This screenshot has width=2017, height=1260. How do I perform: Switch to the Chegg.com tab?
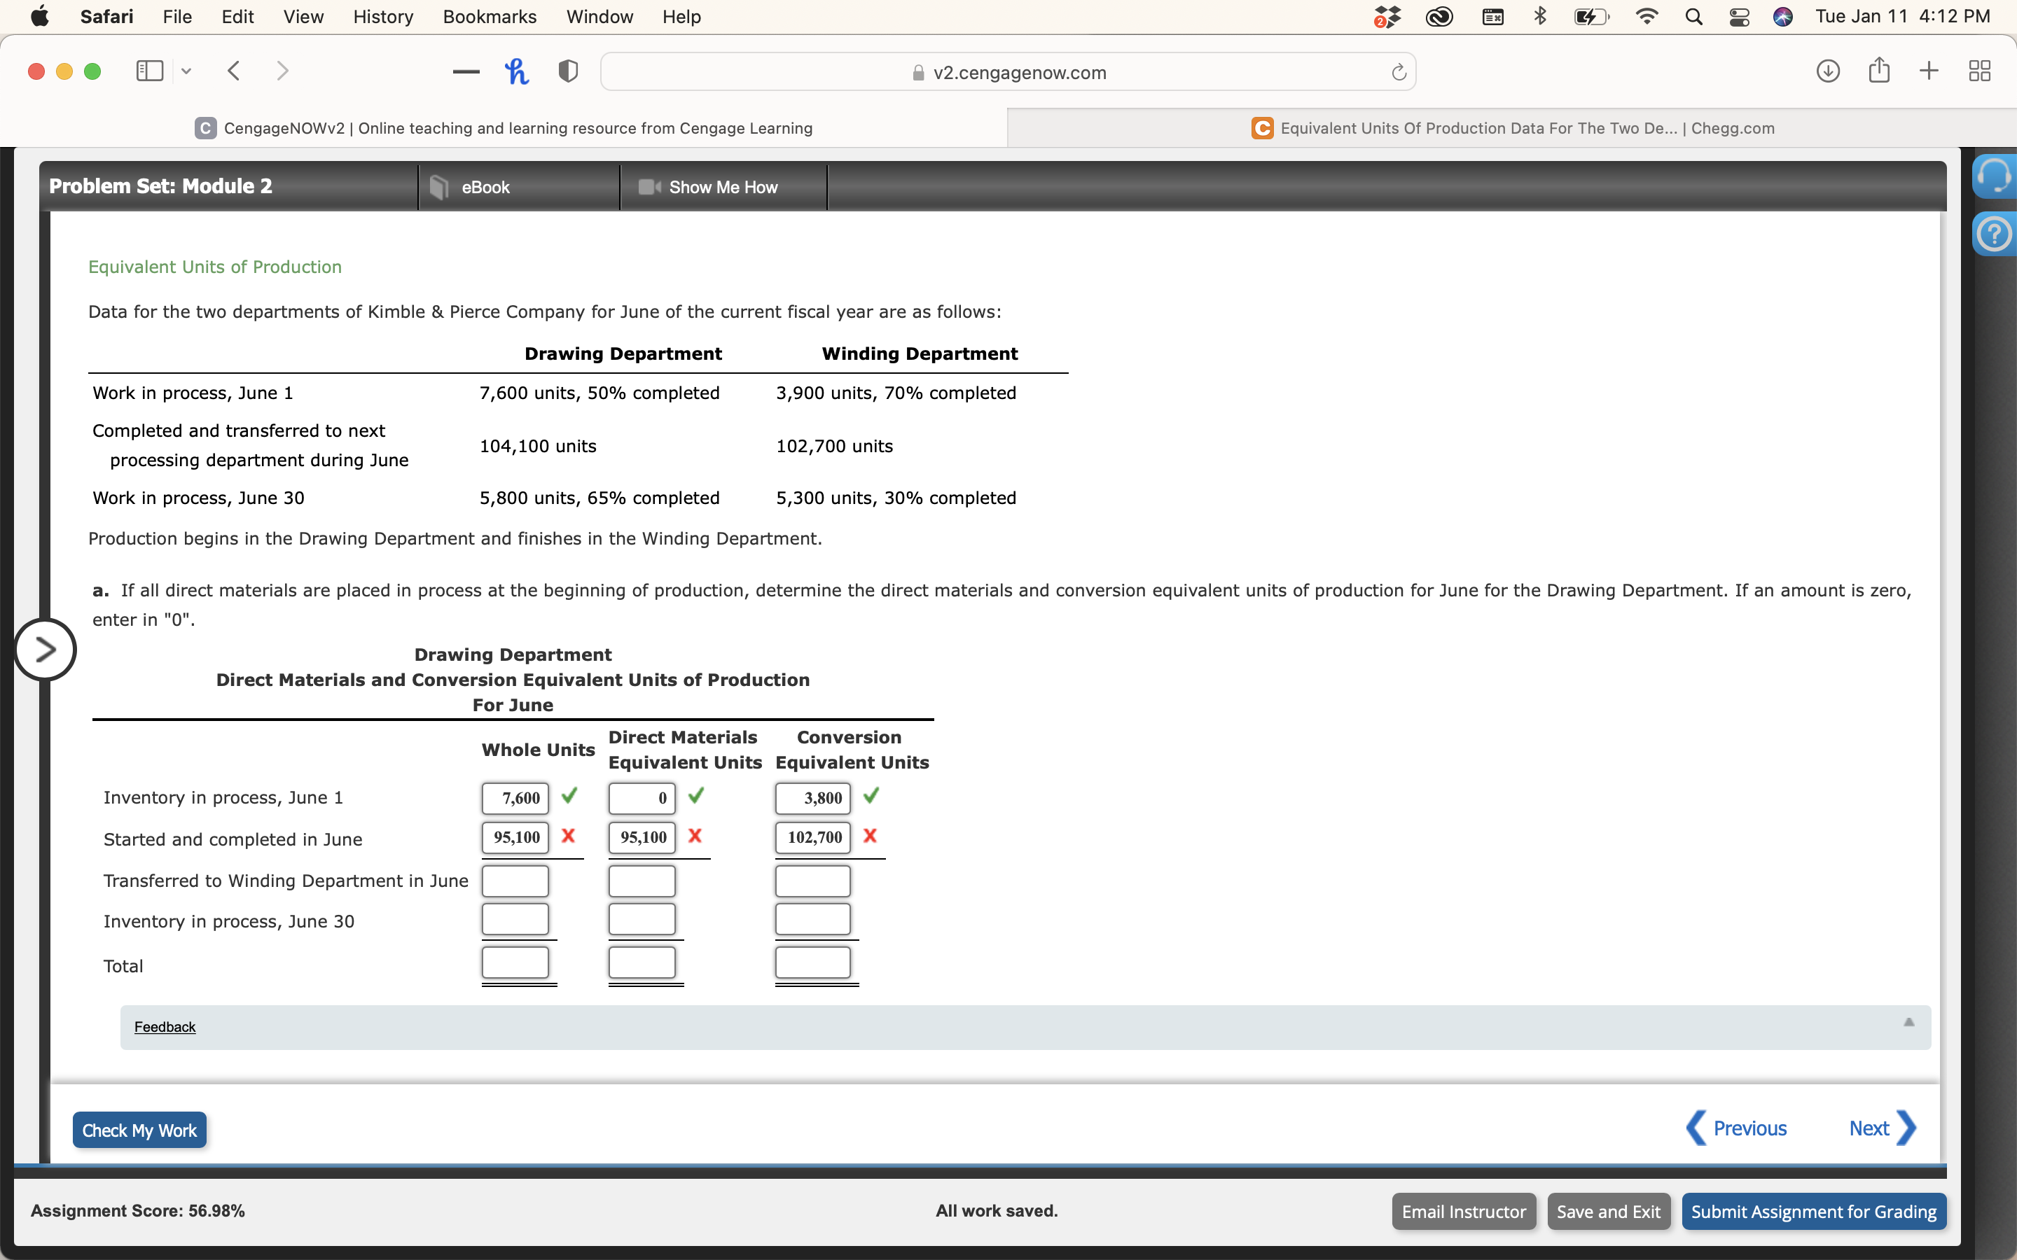click(1512, 127)
